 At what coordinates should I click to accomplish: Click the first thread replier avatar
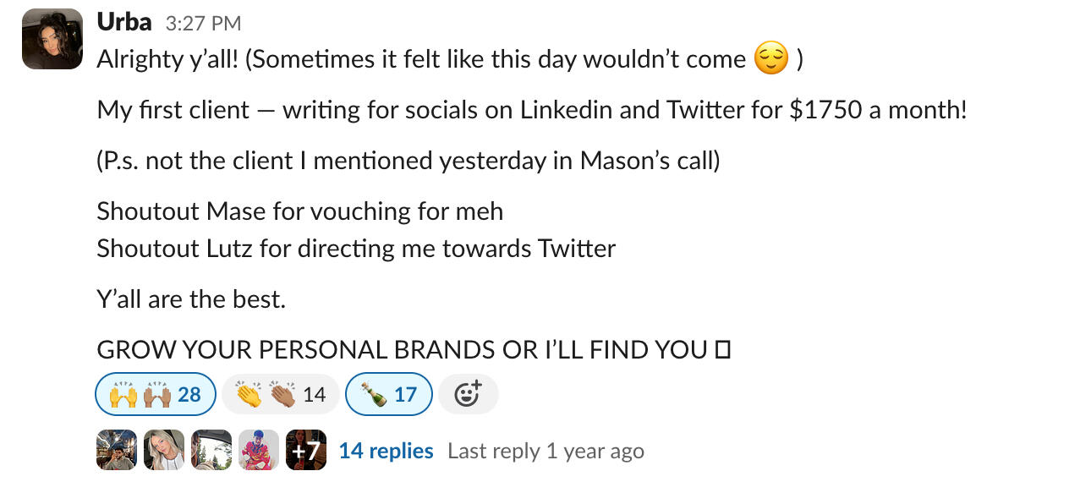[x=117, y=451]
